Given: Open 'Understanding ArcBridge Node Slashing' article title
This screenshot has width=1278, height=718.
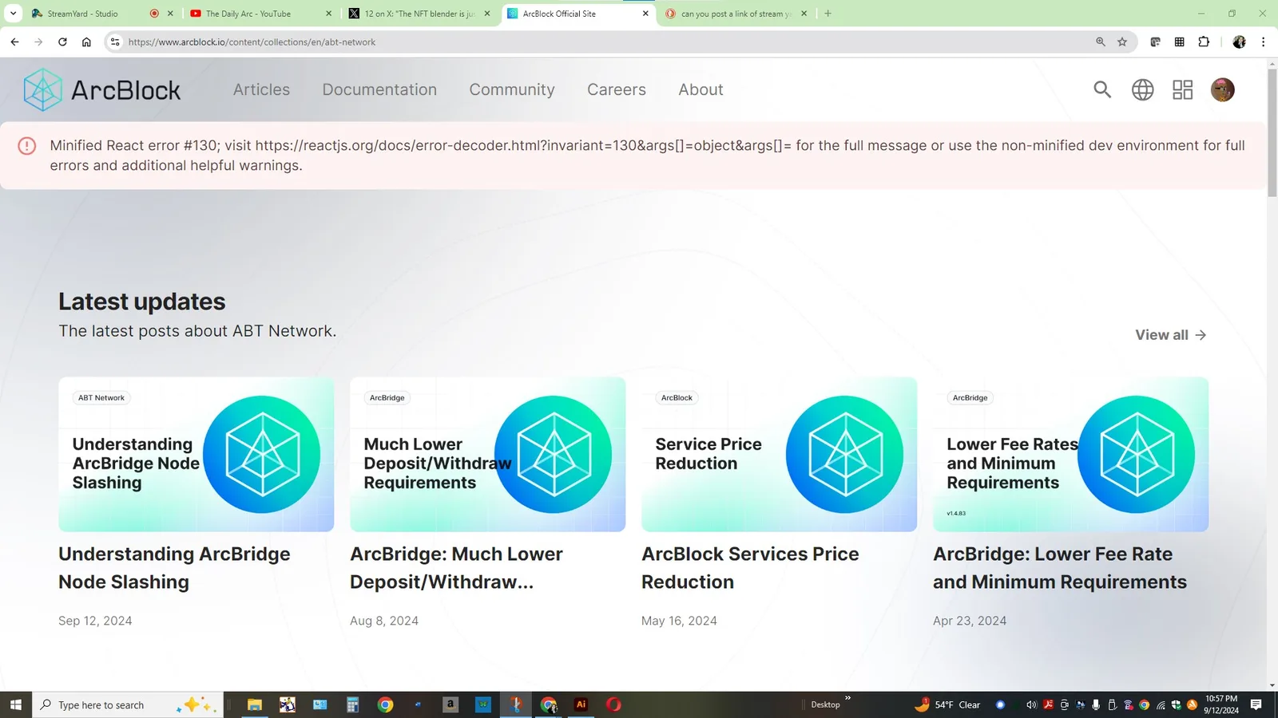Looking at the screenshot, I should (174, 568).
